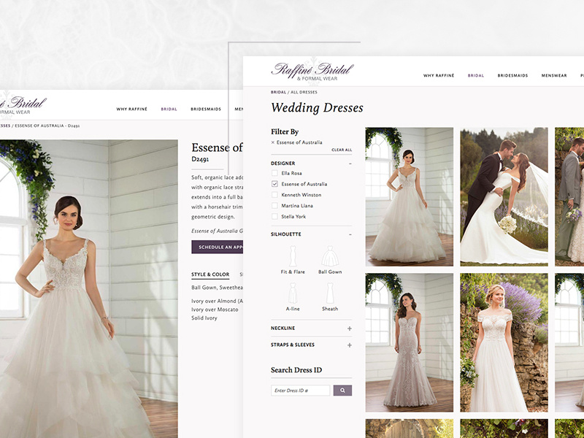Click the Schedule an Appointment button
Image resolution: width=584 pixels, height=438 pixels.
[x=217, y=247]
